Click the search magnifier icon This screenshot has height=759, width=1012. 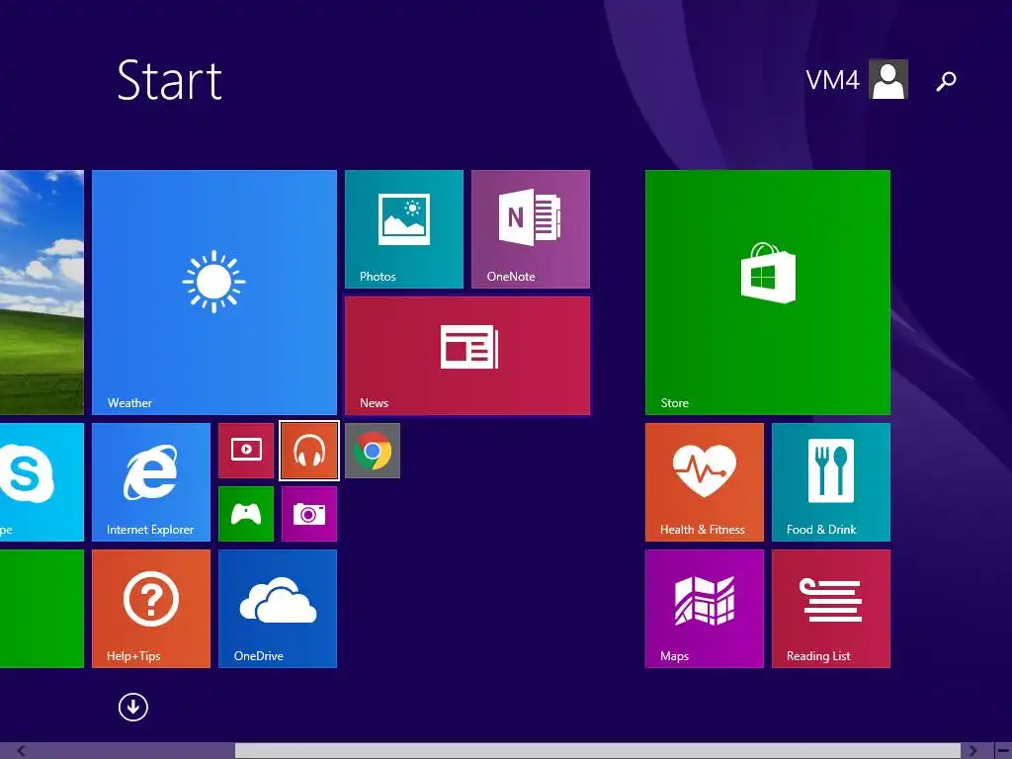pos(946,81)
